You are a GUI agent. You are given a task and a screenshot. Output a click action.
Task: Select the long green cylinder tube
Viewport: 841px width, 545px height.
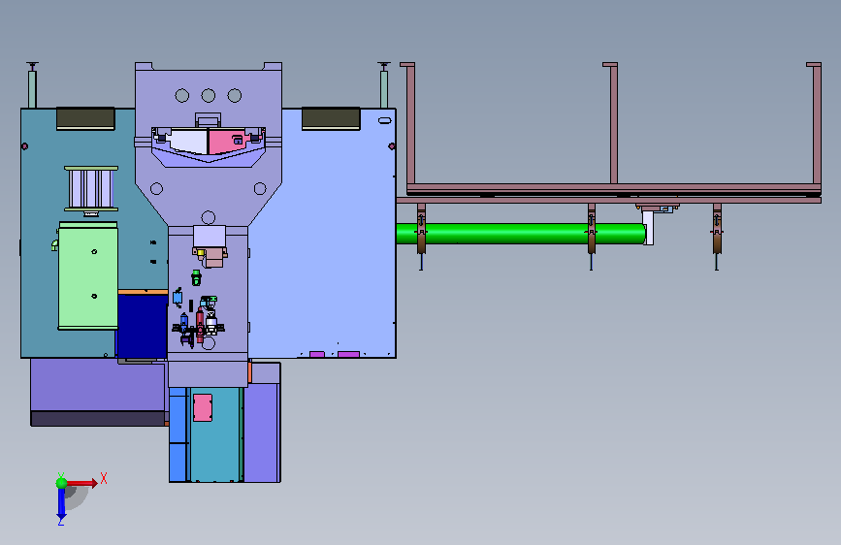[x=520, y=234]
